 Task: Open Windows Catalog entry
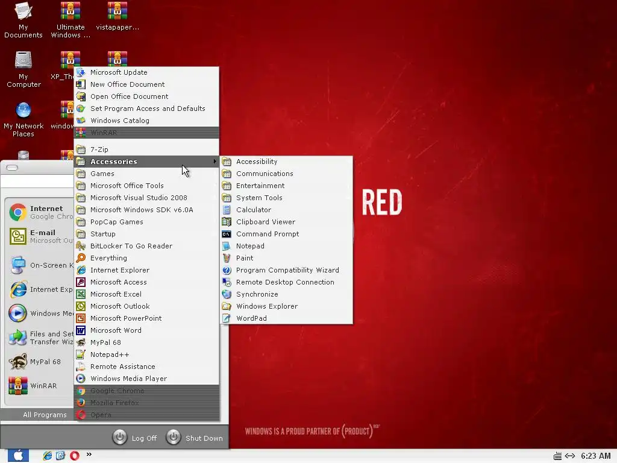pos(146,121)
